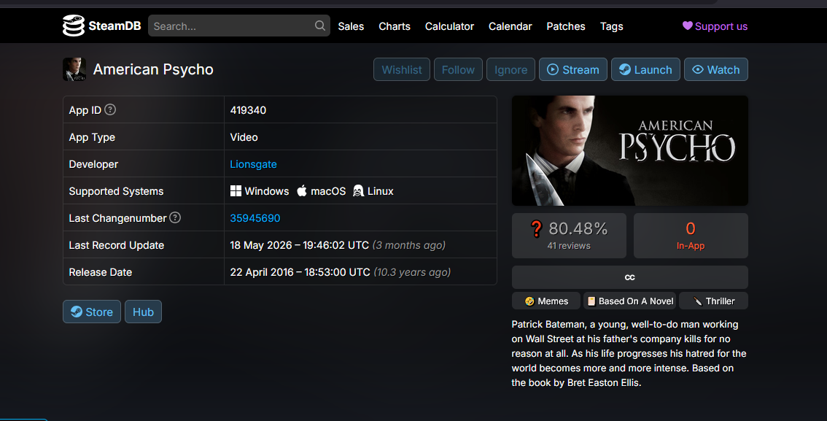Click the Last Changenumber help icon

click(x=175, y=217)
